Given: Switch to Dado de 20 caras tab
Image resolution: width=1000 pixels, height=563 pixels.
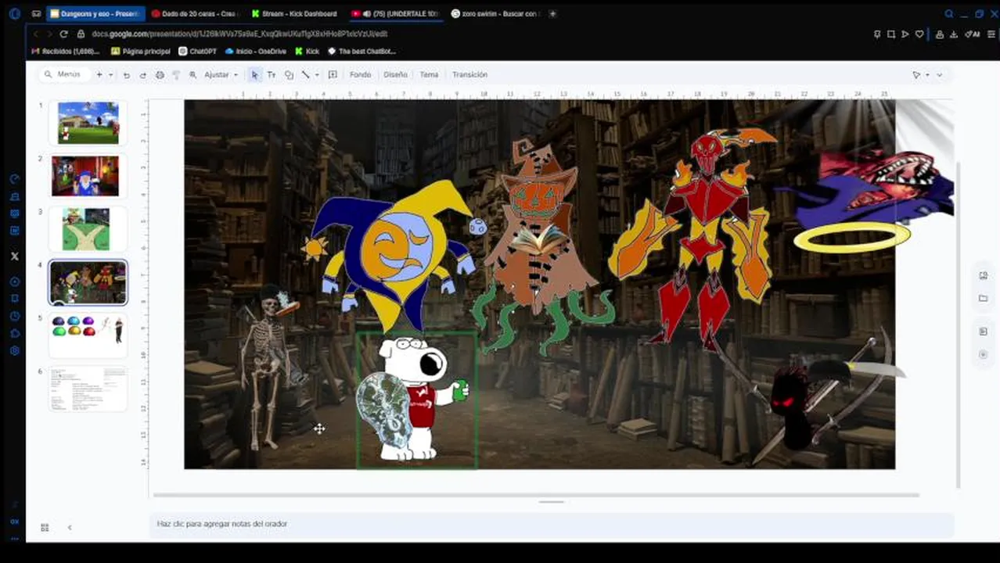Looking at the screenshot, I should pos(196,14).
